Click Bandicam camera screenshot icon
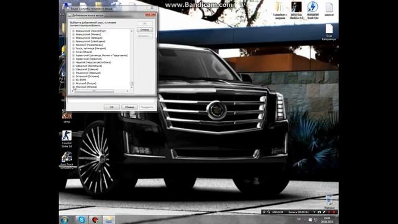 (319, 212)
